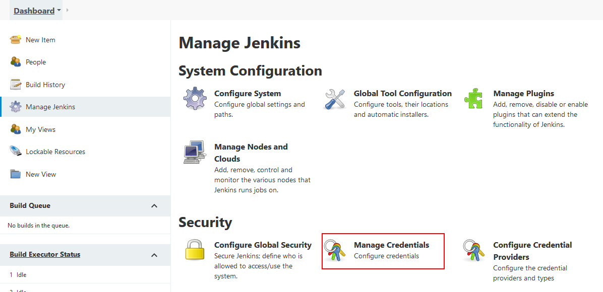Click the Manage Plugins puzzle piece icon
603x292 pixels.
(x=474, y=98)
